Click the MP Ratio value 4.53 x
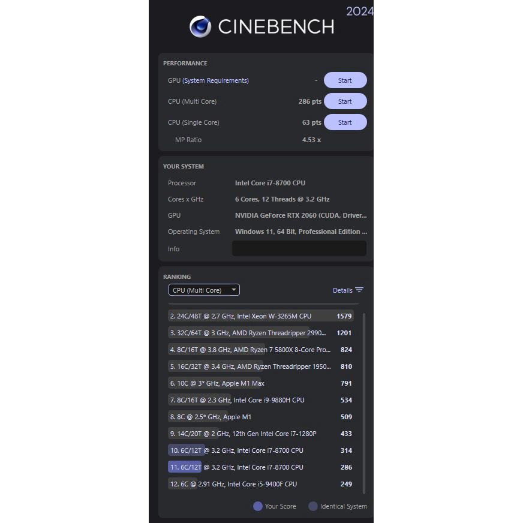The width and height of the screenshot is (523, 523). pos(311,140)
